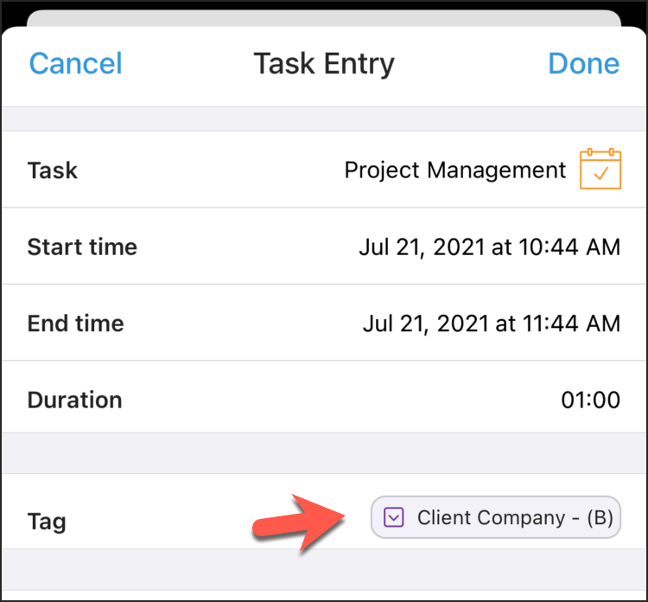This screenshot has width=648, height=602.
Task: Click the Client Company tag text
Action: tap(515, 517)
